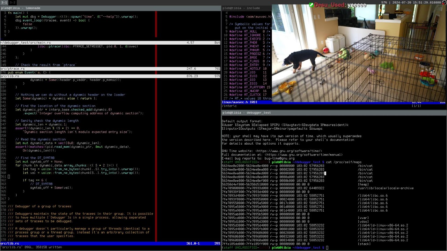Click the 'Default output format:' line
This screenshot has height=251, width=447.
tap(242, 121)
